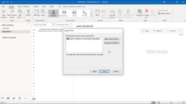186x104 pixels.
Task: Click Tell me what you want to do
Action: point(74,6)
